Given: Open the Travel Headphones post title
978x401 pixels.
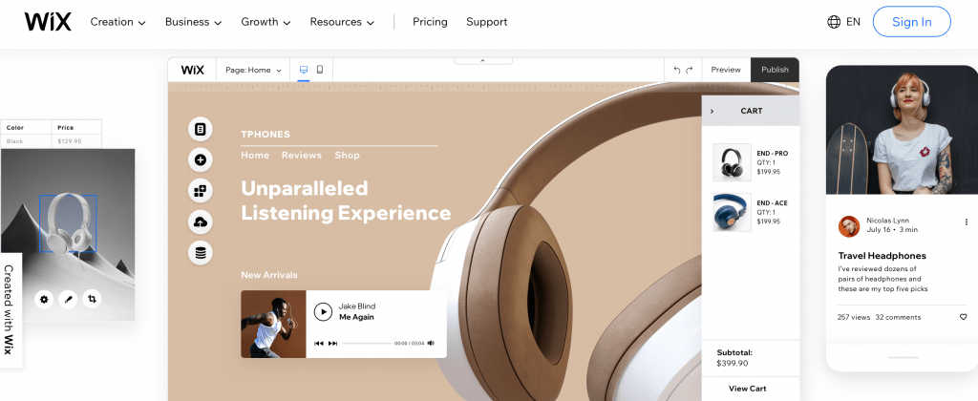Looking at the screenshot, I should click(882, 256).
